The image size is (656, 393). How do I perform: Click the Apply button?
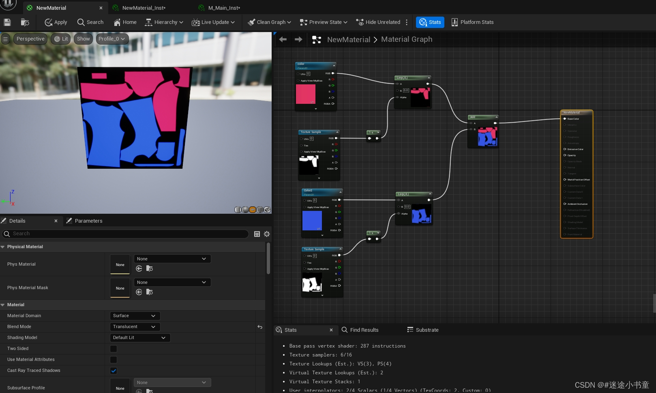pos(56,22)
